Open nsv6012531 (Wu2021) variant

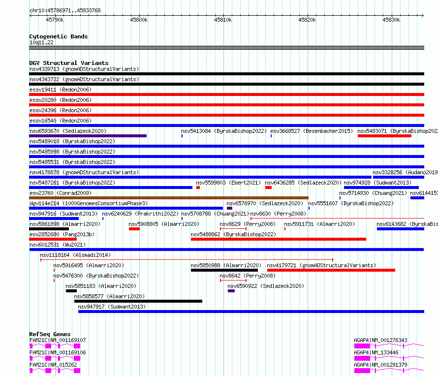pyautogui.click(x=58, y=245)
